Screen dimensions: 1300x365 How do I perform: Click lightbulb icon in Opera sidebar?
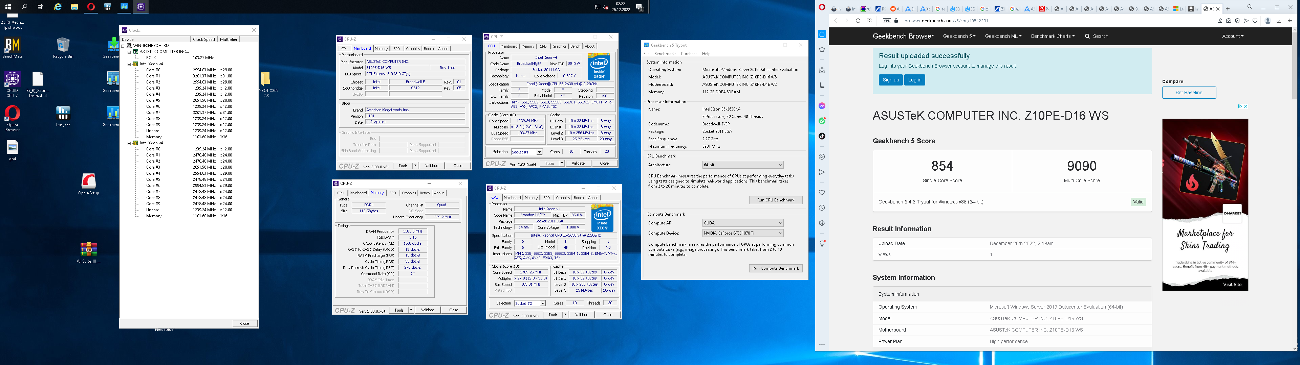pos(822,243)
